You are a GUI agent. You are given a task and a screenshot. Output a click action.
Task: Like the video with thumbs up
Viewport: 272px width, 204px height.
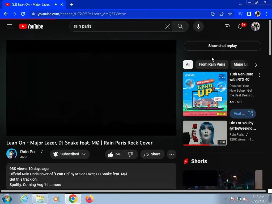click(x=114, y=154)
